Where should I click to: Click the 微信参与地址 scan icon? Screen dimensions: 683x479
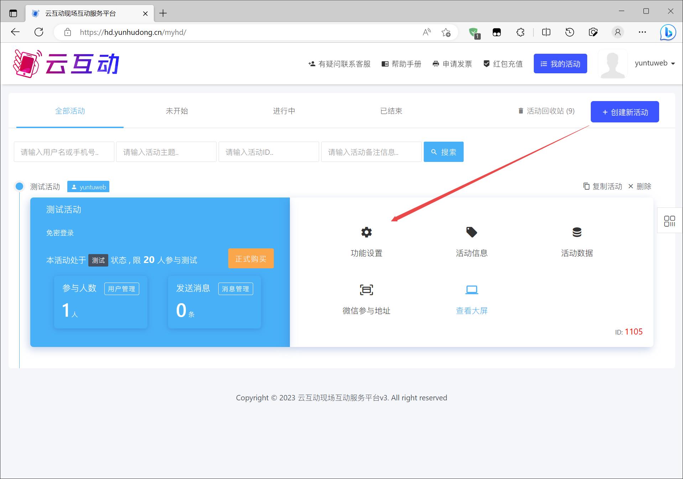pyautogui.click(x=366, y=290)
